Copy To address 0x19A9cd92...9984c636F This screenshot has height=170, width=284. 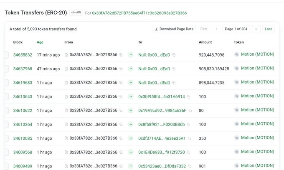point(190,111)
